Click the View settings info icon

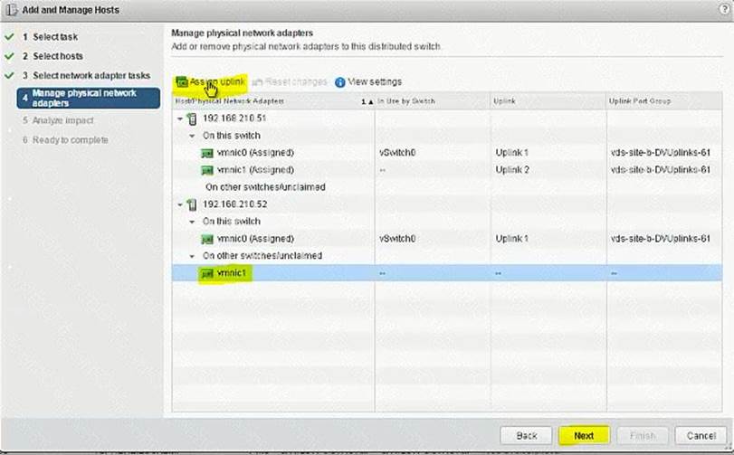click(x=340, y=82)
